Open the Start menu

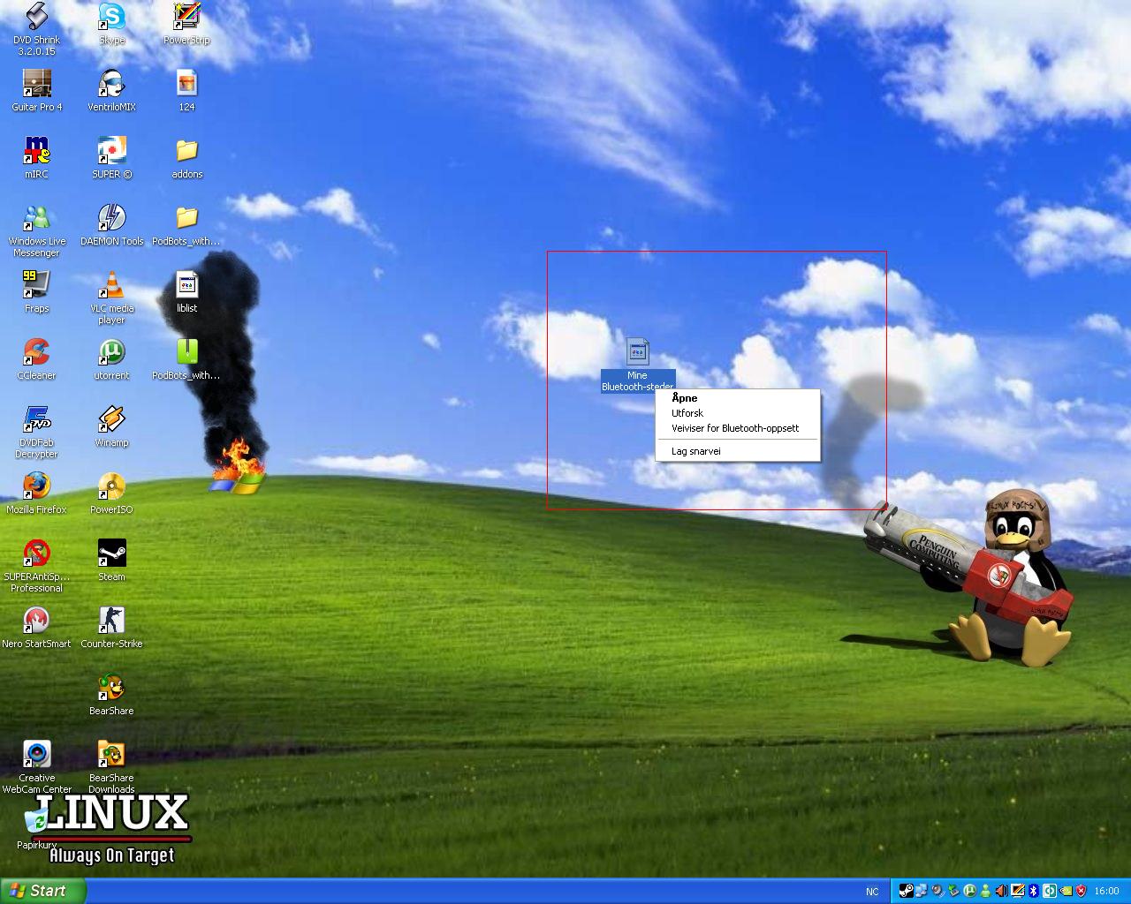tap(43, 891)
